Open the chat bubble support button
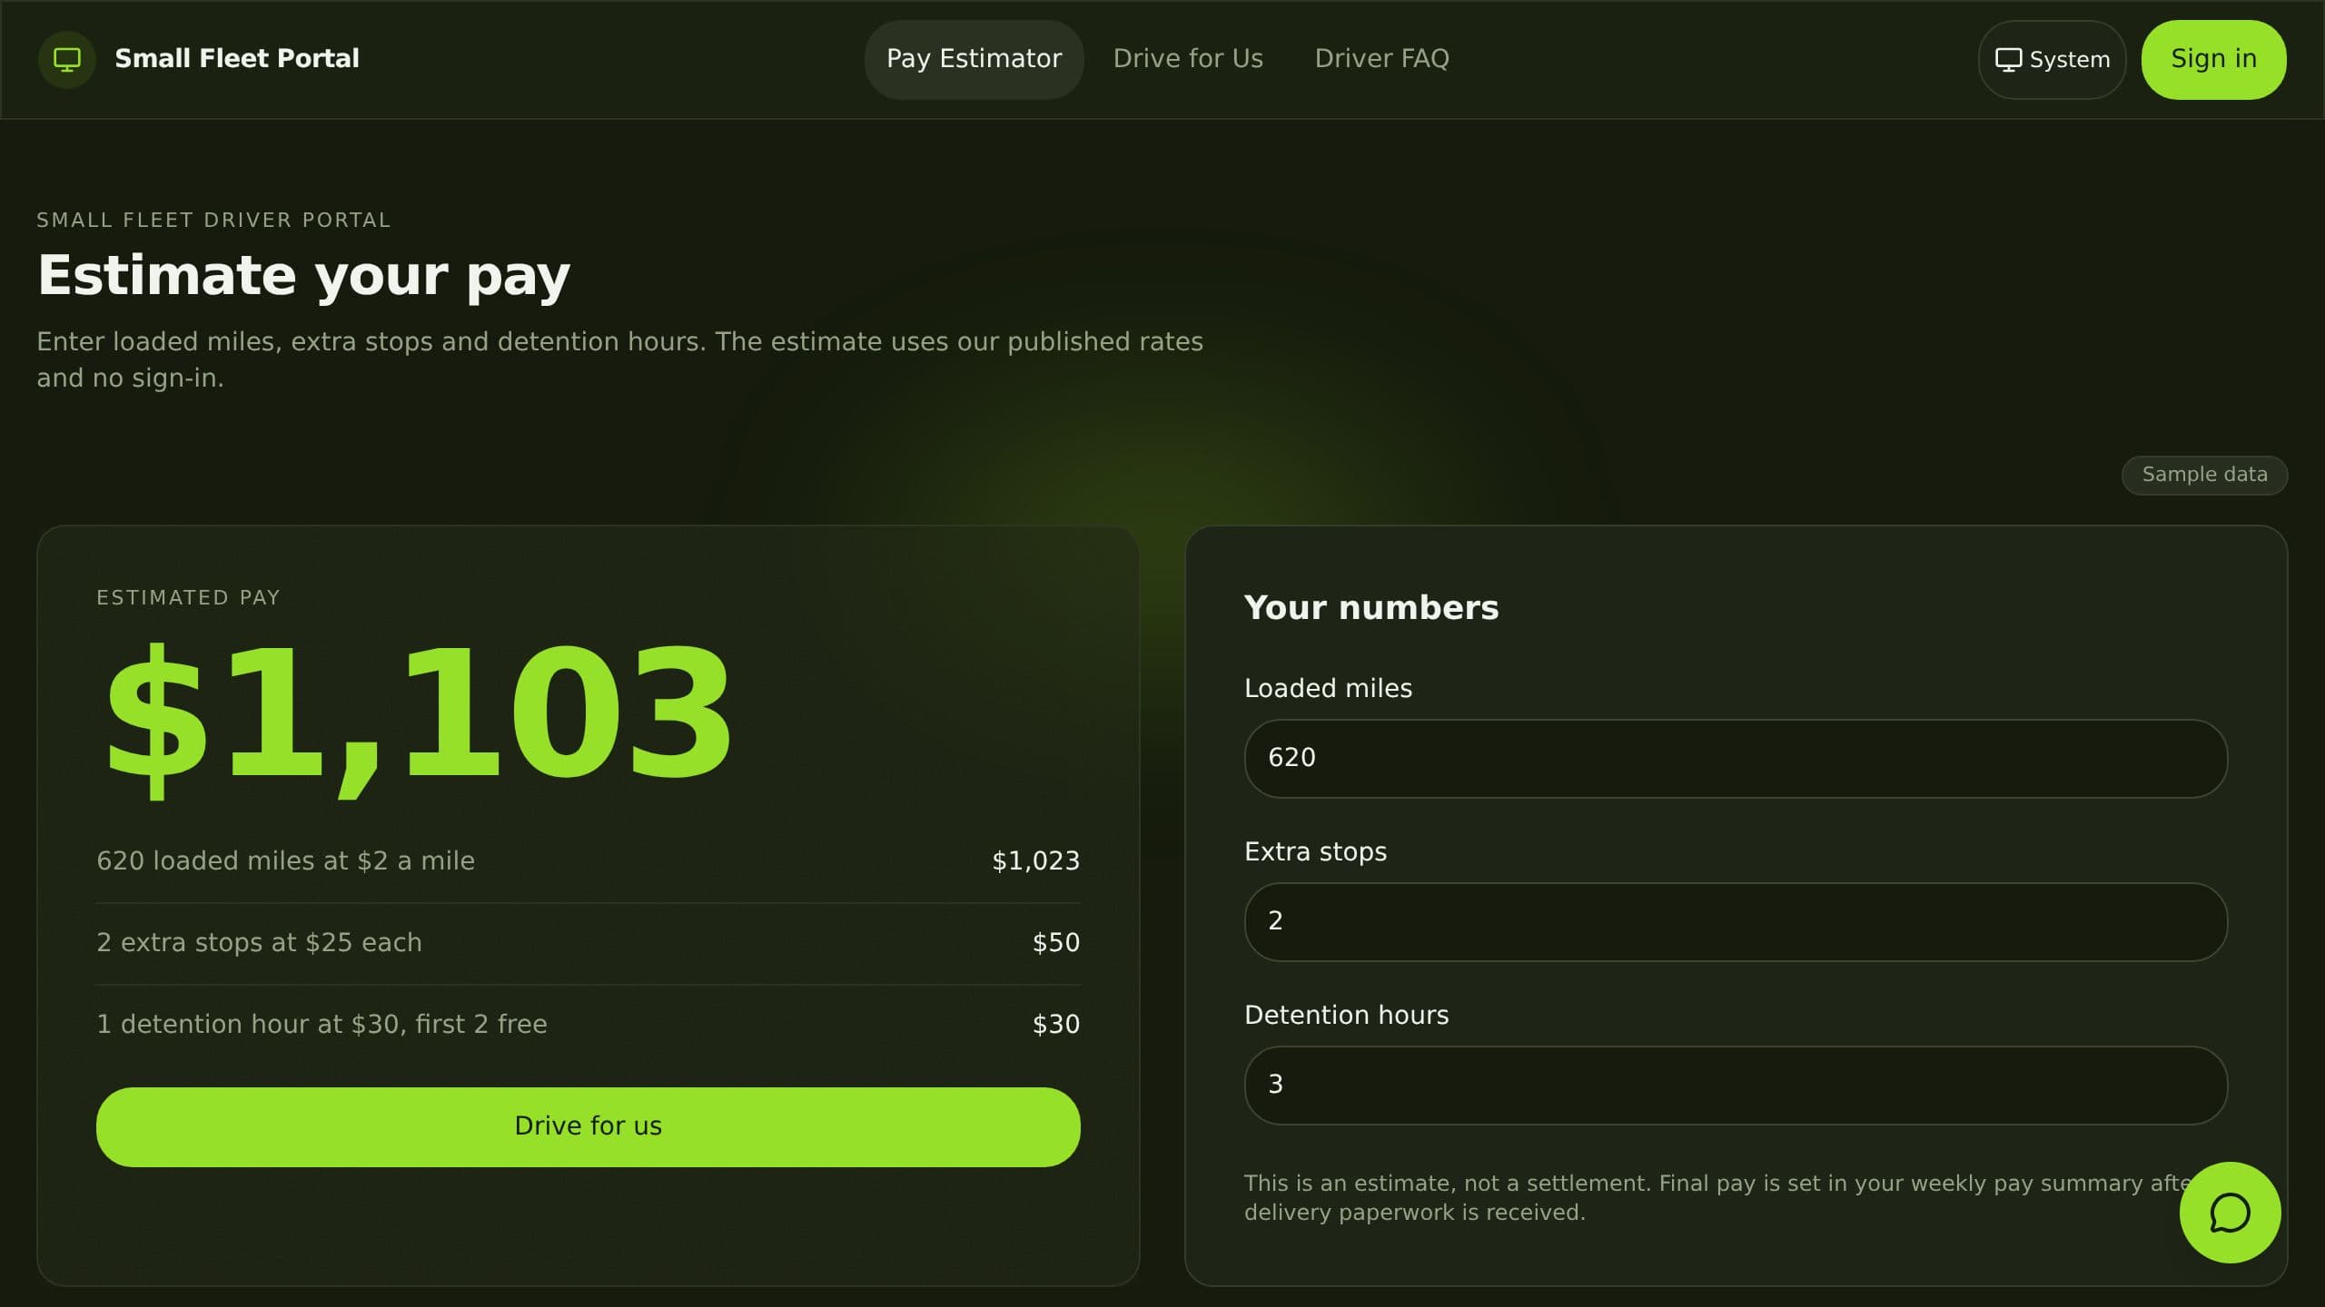2325x1307 pixels. tap(2230, 1213)
